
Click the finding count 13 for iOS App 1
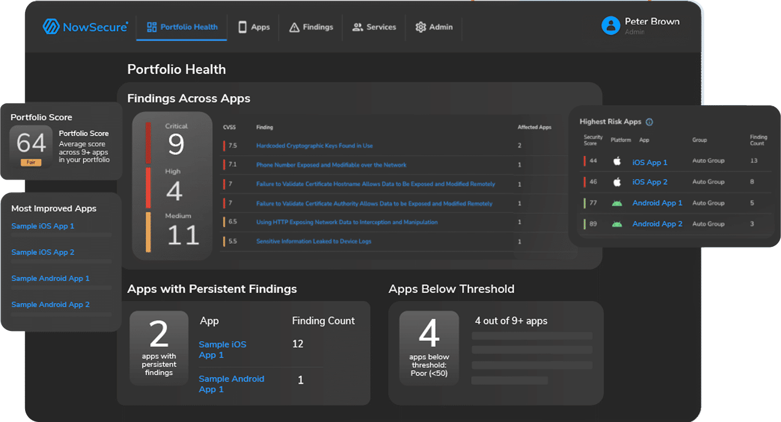[754, 161]
